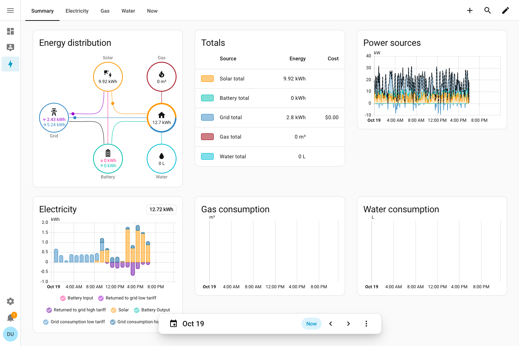Viewport: 519px width, 346px height.
Task: Click the '2.43 kWh' returned-to-grid value
Action: click(x=54, y=120)
